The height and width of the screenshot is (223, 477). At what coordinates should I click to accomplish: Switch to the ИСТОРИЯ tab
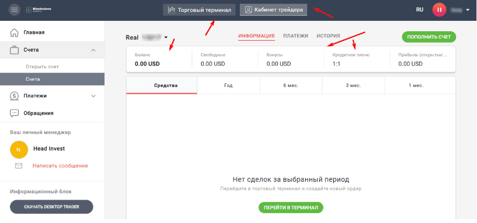tap(328, 36)
